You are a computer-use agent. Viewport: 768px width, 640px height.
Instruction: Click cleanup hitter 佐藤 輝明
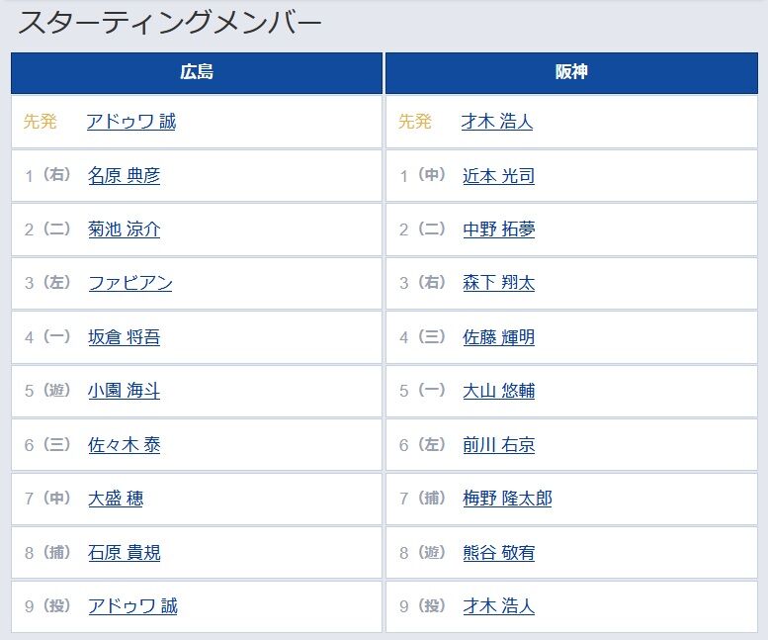(x=498, y=337)
